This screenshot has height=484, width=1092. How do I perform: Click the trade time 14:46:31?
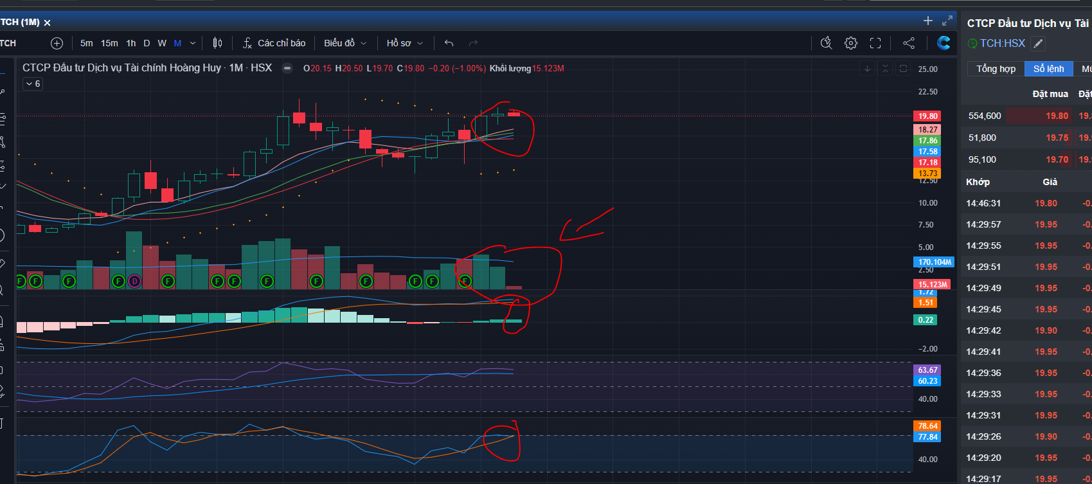[x=983, y=203]
